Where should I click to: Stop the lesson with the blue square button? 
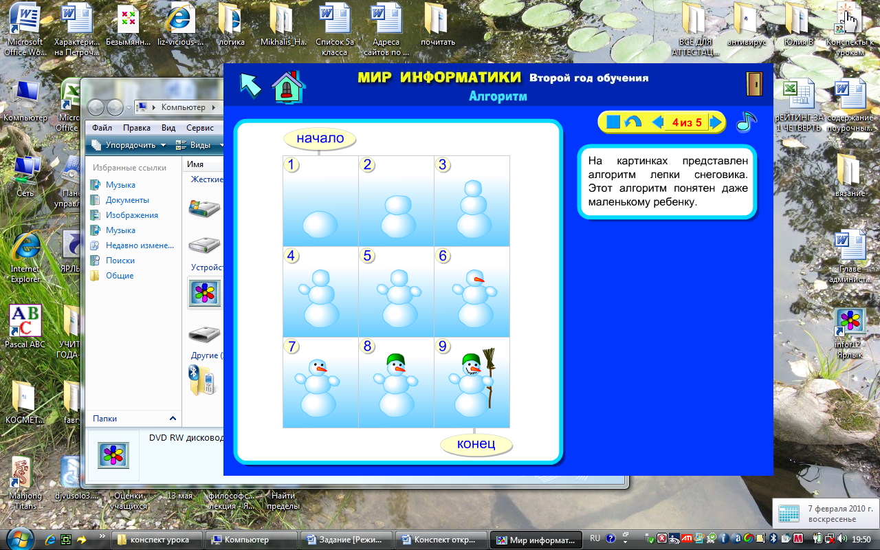point(613,122)
